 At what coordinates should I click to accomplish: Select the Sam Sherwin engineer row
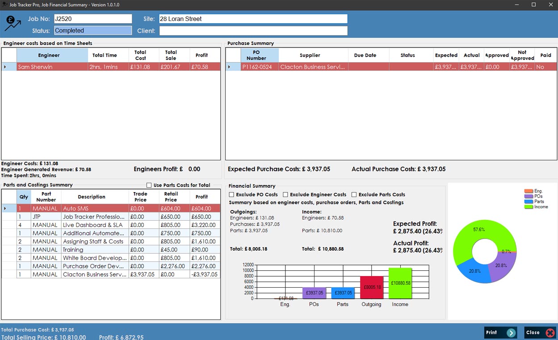tap(111, 67)
